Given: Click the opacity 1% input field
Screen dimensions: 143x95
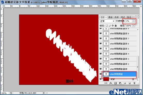Looking at the screenshot, I should pos(129,21).
